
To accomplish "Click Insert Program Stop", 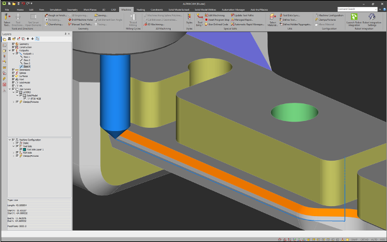I will pos(217,20).
